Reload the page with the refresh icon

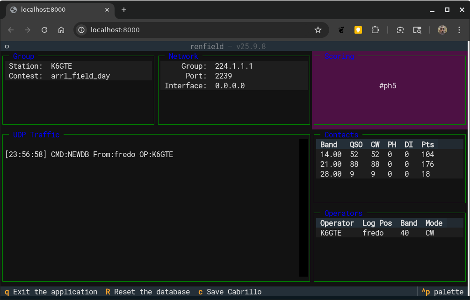point(44,30)
